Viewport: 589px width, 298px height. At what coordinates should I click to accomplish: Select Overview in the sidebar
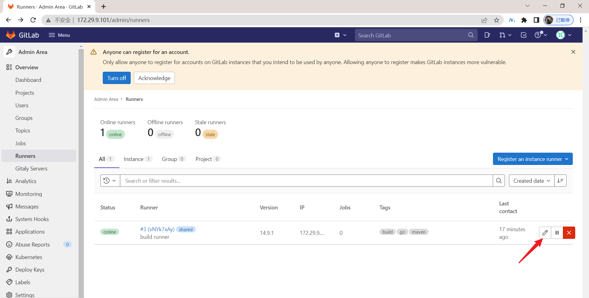(27, 67)
